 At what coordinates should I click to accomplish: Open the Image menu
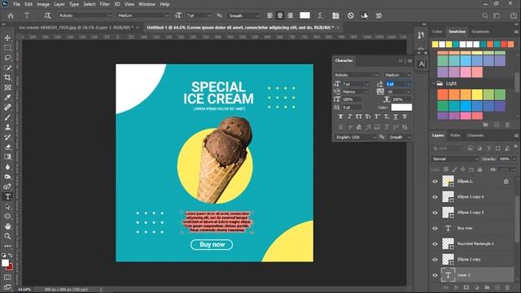[43, 4]
